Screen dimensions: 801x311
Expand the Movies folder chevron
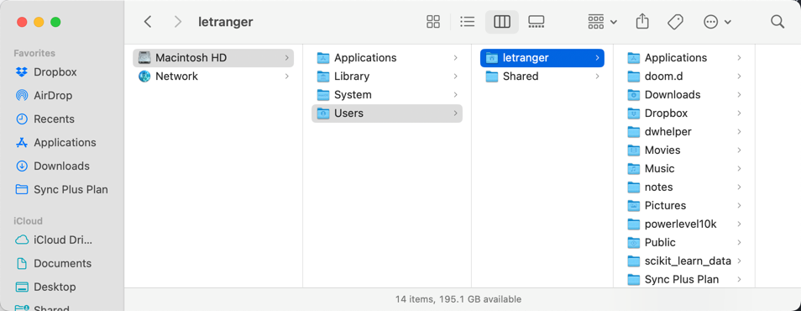point(739,150)
